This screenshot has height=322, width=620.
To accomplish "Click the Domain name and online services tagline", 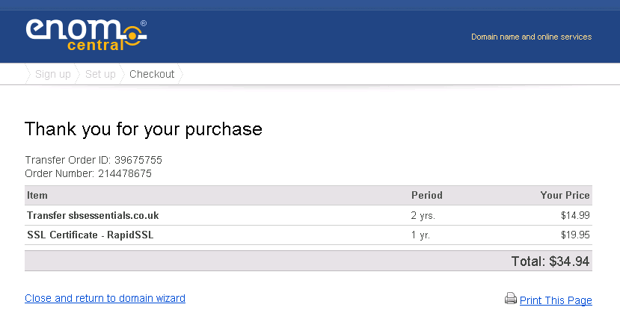I will tap(531, 37).
